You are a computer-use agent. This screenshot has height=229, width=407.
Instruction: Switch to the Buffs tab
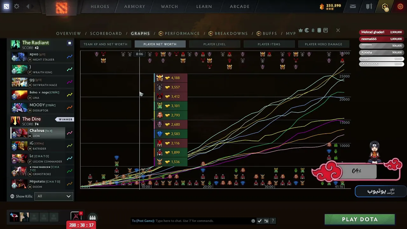tap(267, 33)
